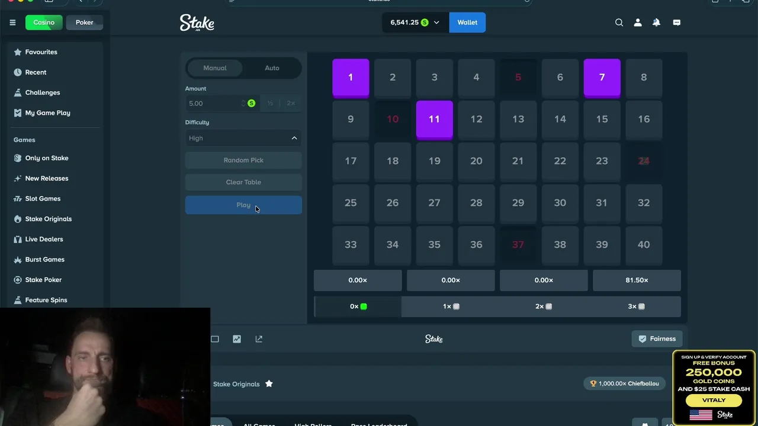
Task: Open the Live Dealers sidebar link
Action: (44, 239)
